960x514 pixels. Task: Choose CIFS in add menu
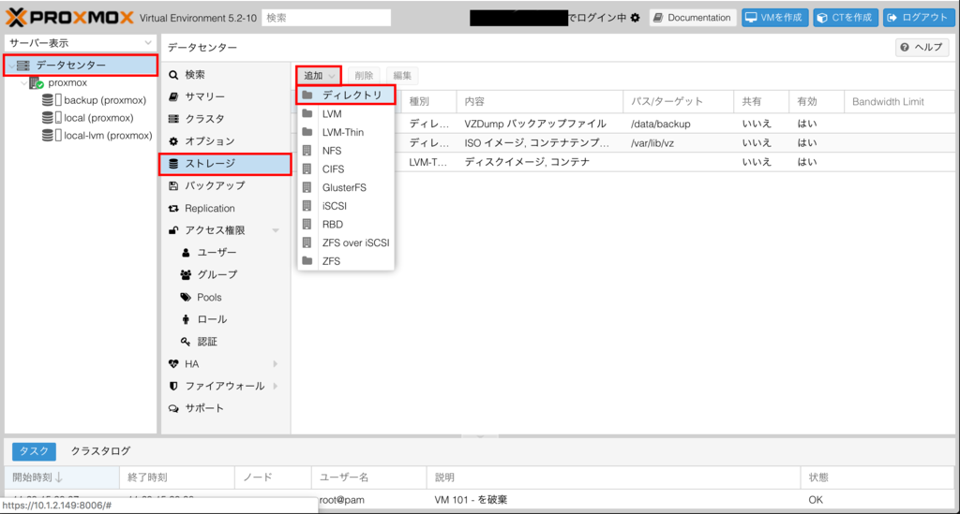click(x=346, y=169)
